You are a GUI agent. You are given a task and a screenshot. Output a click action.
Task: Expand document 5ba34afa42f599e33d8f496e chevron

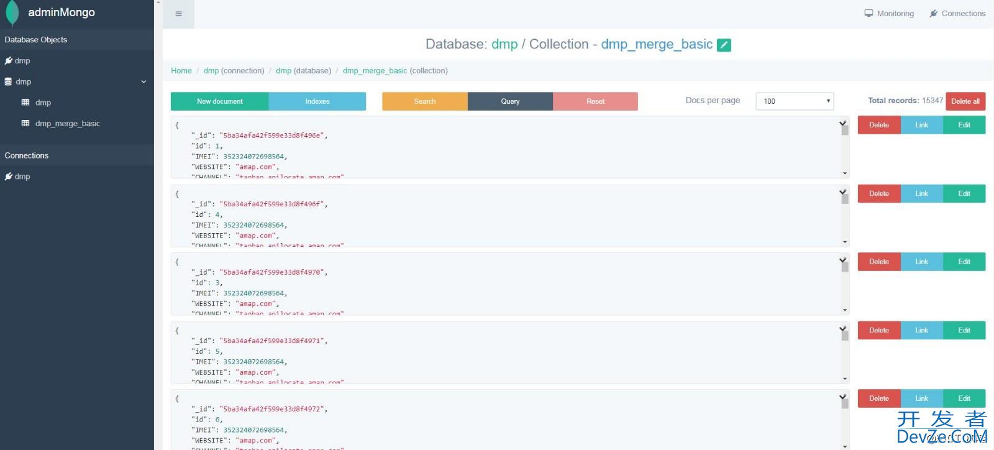[x=842, y=123]
